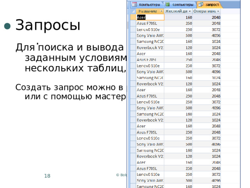This screenshot has width=250, height=188.
Task: Click the highlighted Acer cell being edited
Action: click(150, 17)
